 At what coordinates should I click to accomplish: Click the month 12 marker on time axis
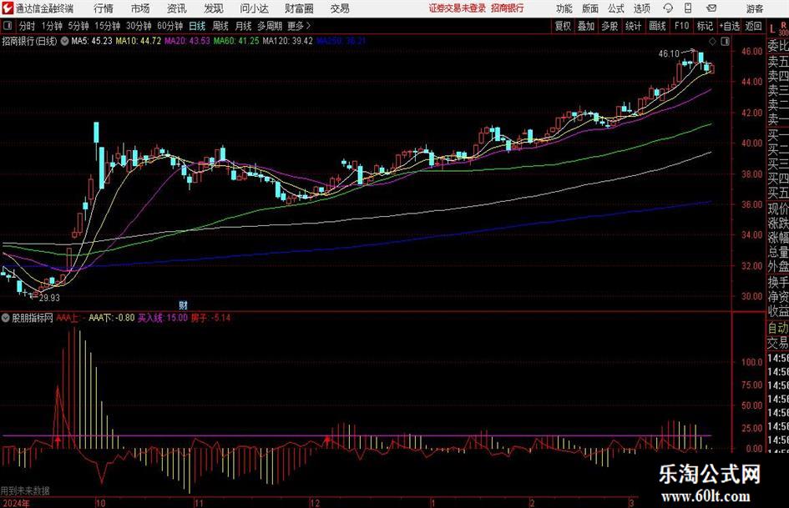[315, 503]
